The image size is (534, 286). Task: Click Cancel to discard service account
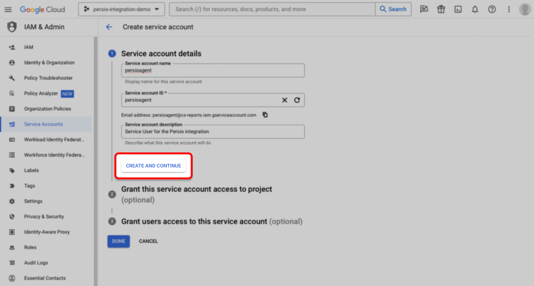(148, 241)
